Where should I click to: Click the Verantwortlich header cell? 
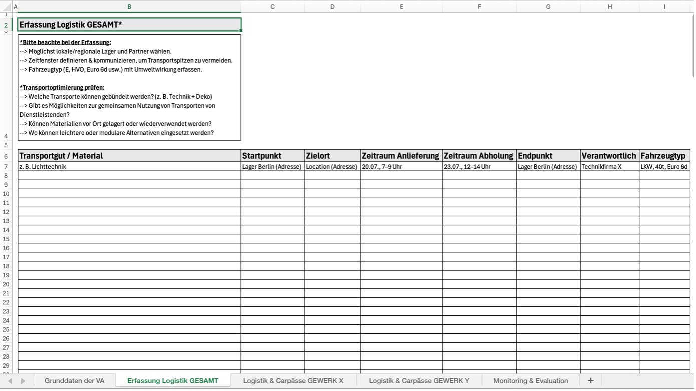coord(610,156)
